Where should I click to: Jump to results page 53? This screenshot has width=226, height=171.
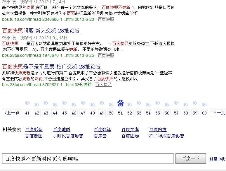pos(139,113)
